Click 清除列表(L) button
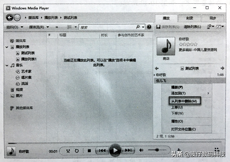This screenshot has width=230, height=162. pos(192,27)
